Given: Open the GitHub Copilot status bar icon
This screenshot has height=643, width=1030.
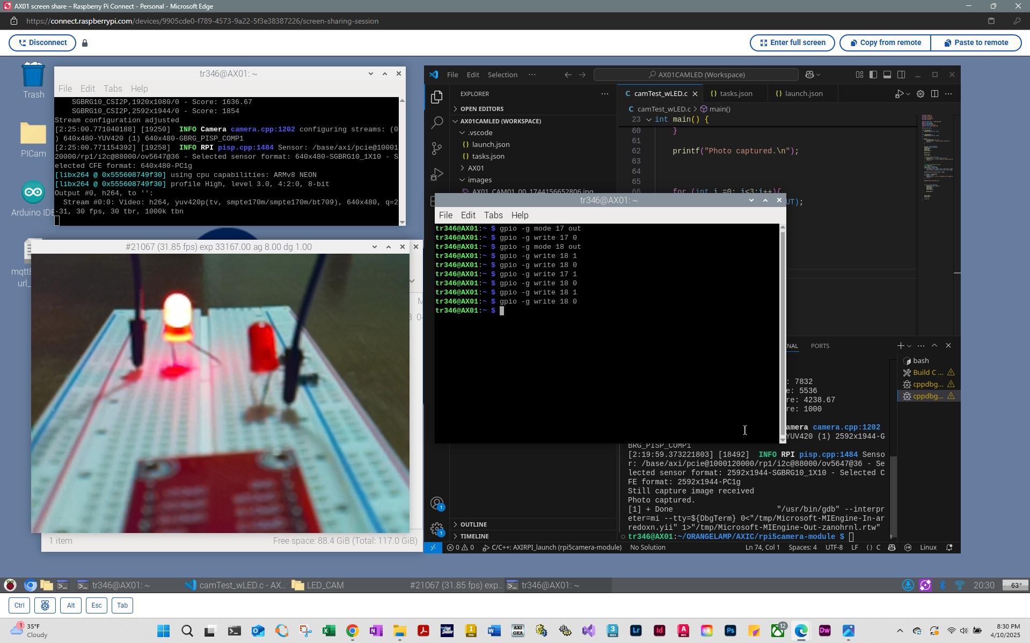Looking at the screenshot, I should [891, 548].
